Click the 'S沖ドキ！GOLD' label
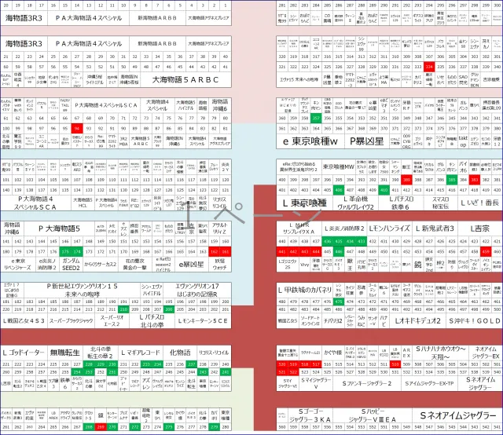The height and width of the screenshot is (435, 503). point(474,320)
